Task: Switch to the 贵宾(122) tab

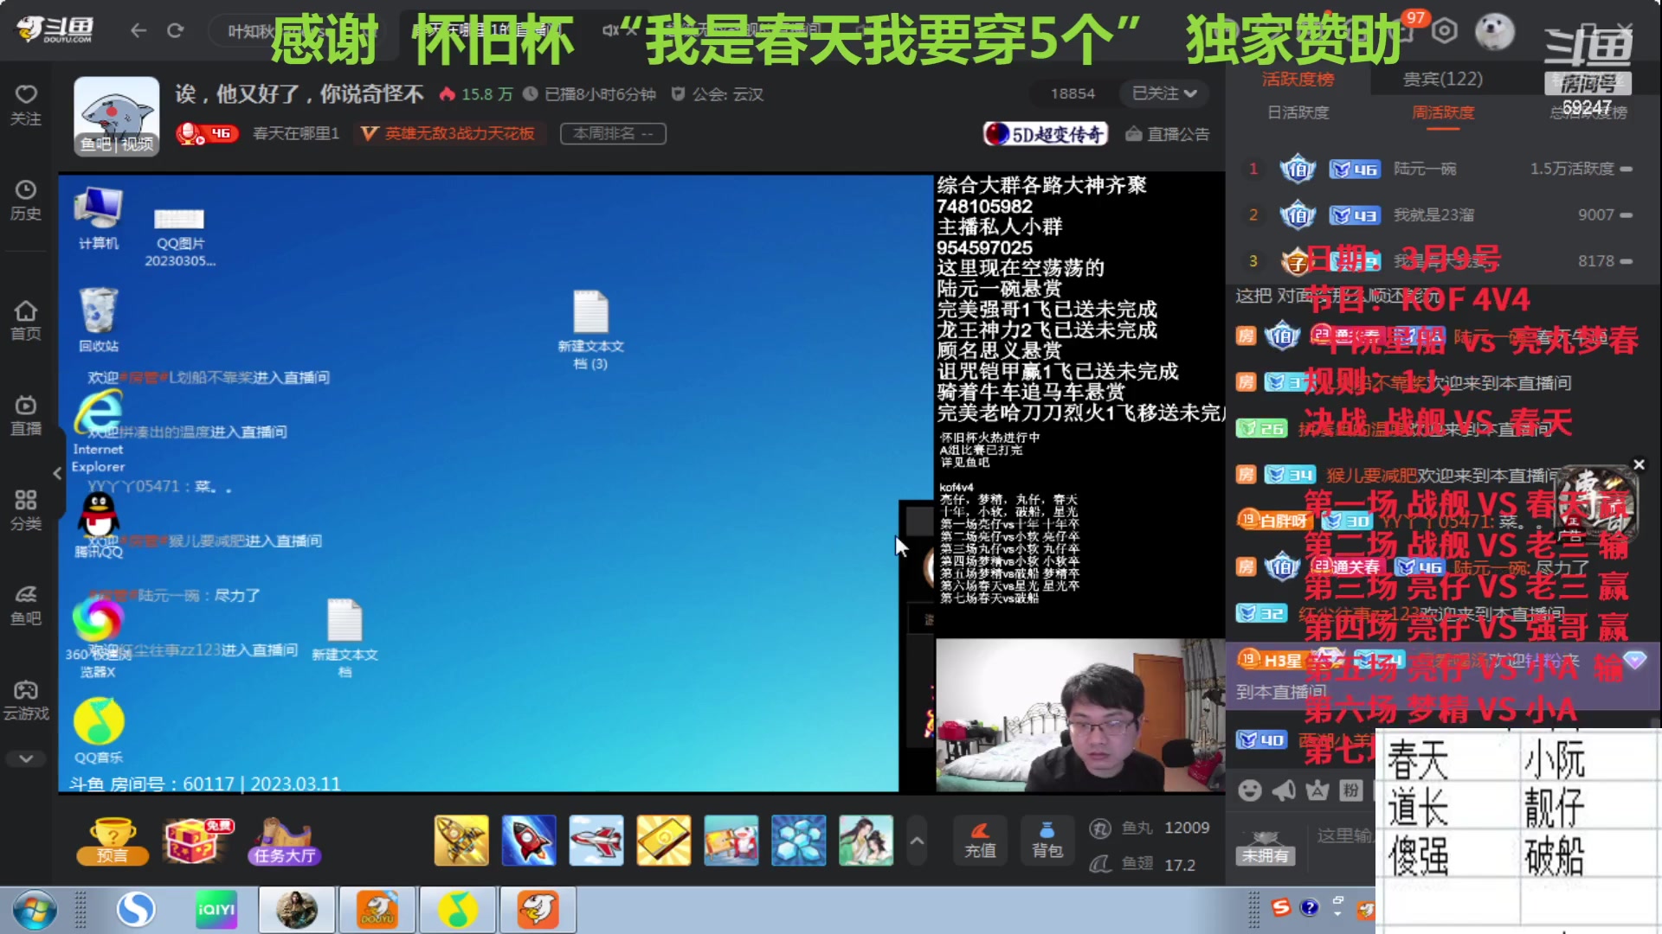Action: point(1443,80)
